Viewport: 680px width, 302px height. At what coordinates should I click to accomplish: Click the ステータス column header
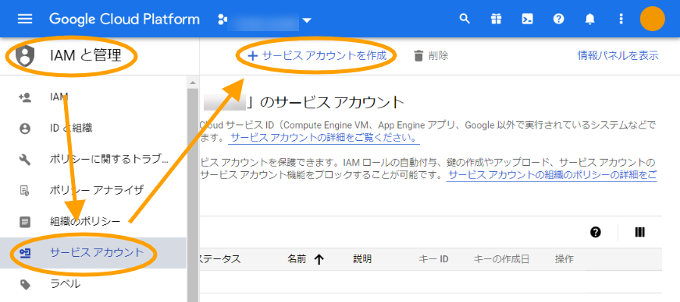[220, 259]
